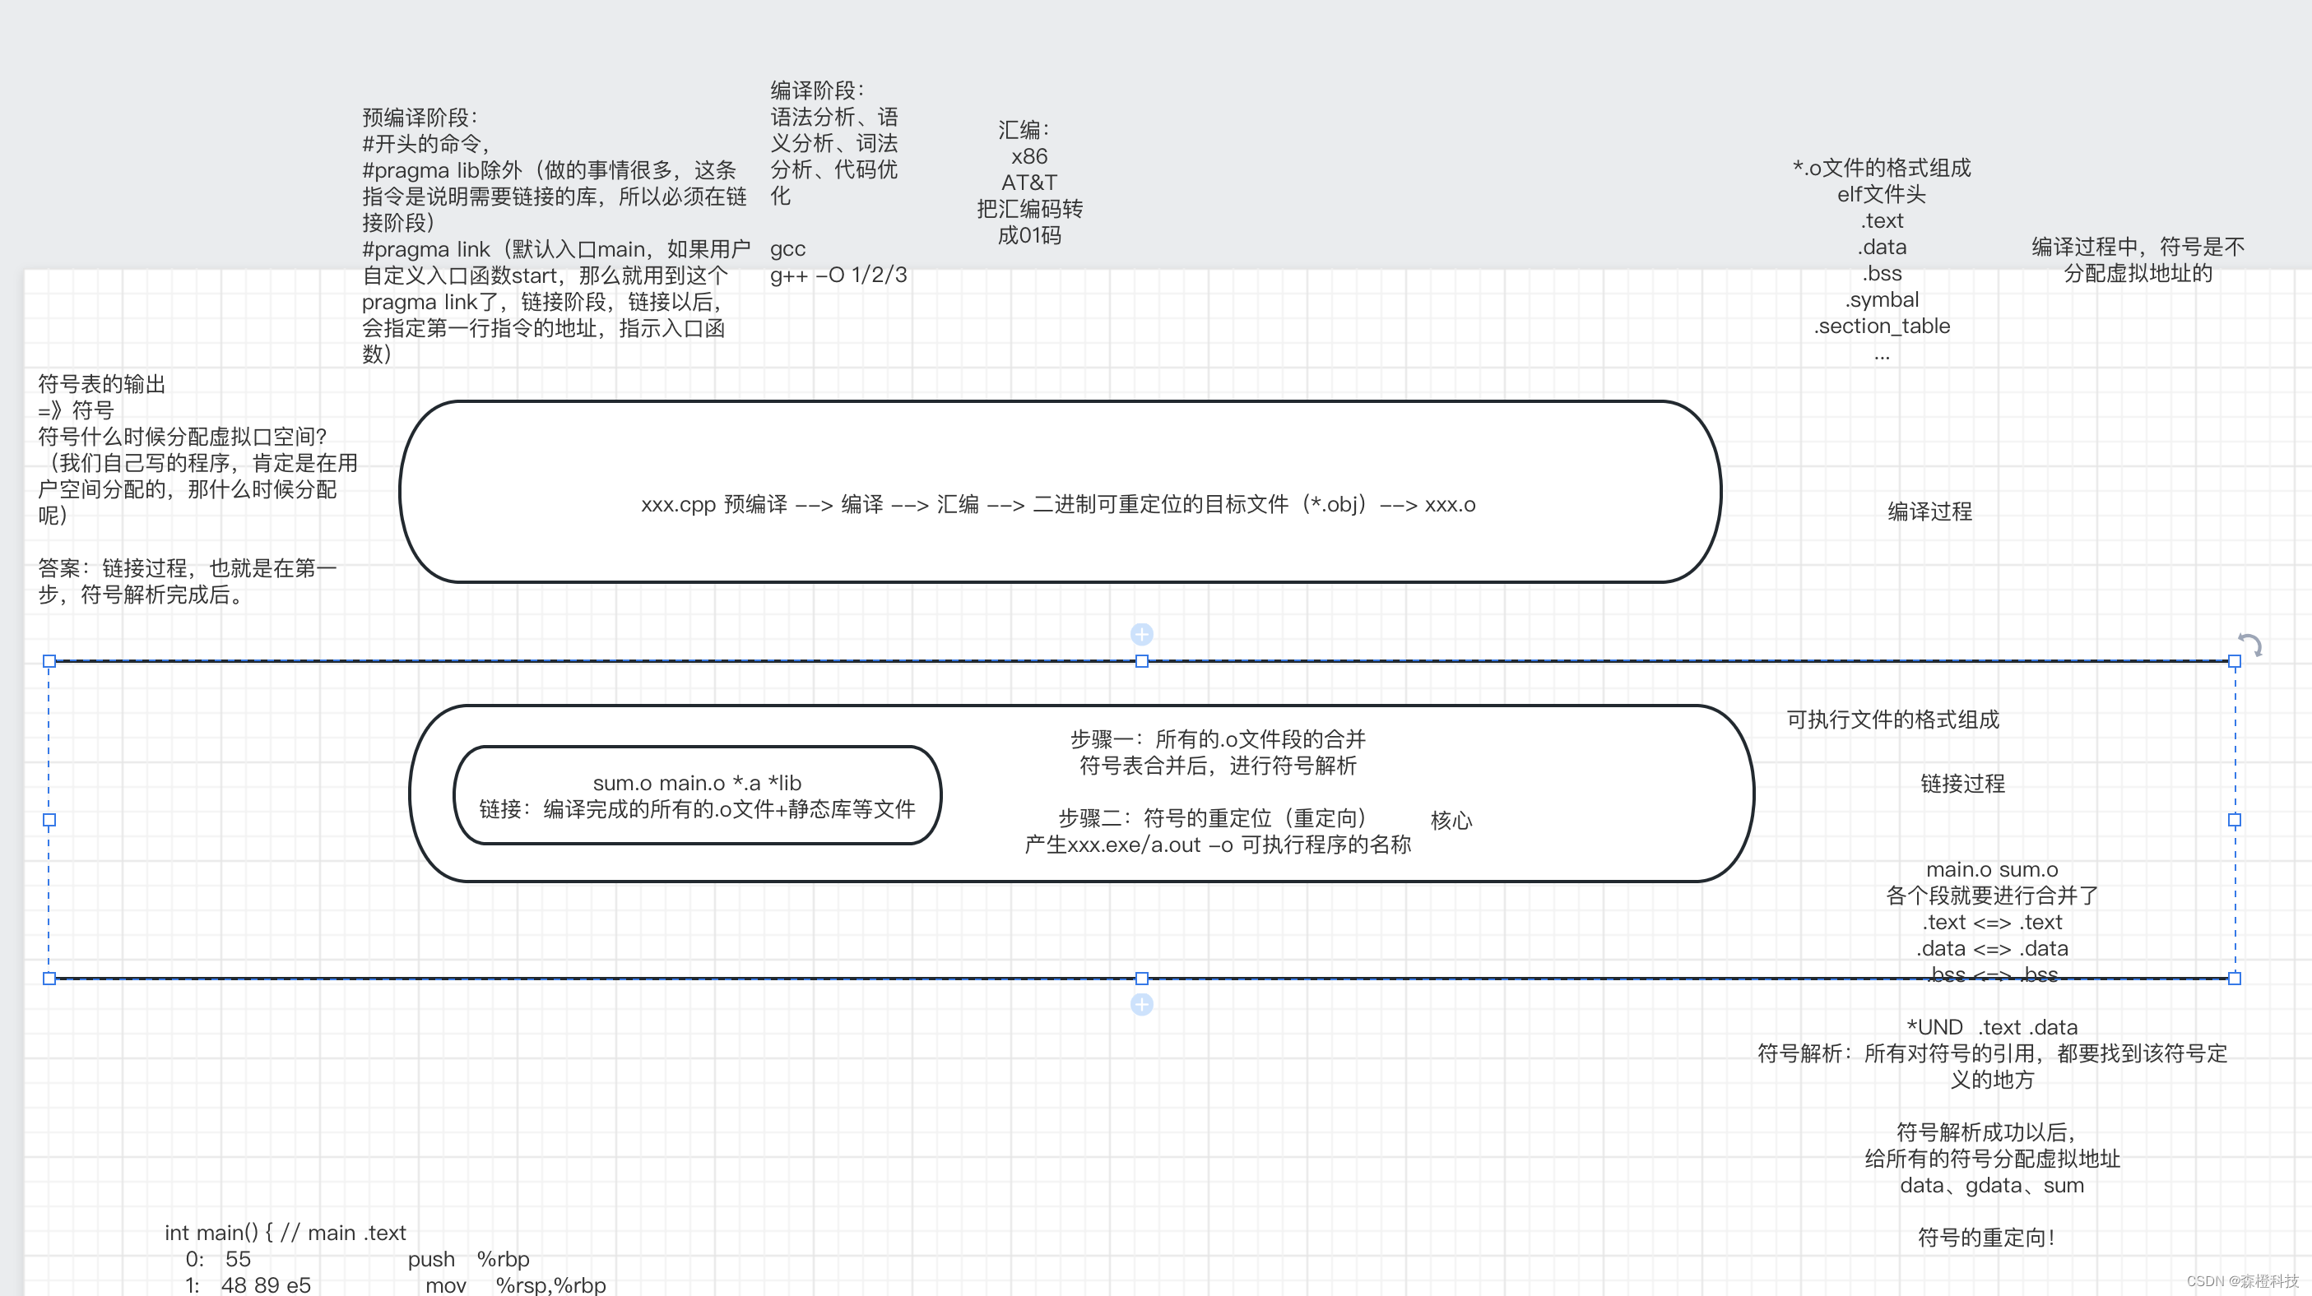Click the bottom-left resize handle of the selection
This screenshot has height=1296, width=2312.
pos(49,979)
